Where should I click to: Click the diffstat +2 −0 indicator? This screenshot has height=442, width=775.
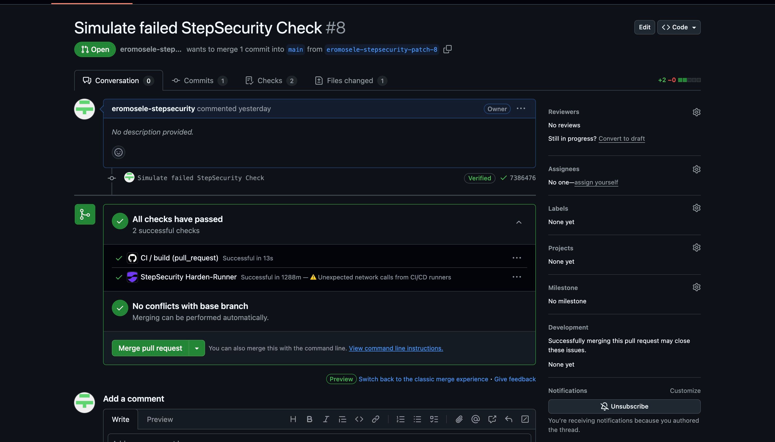pos(679,80)
